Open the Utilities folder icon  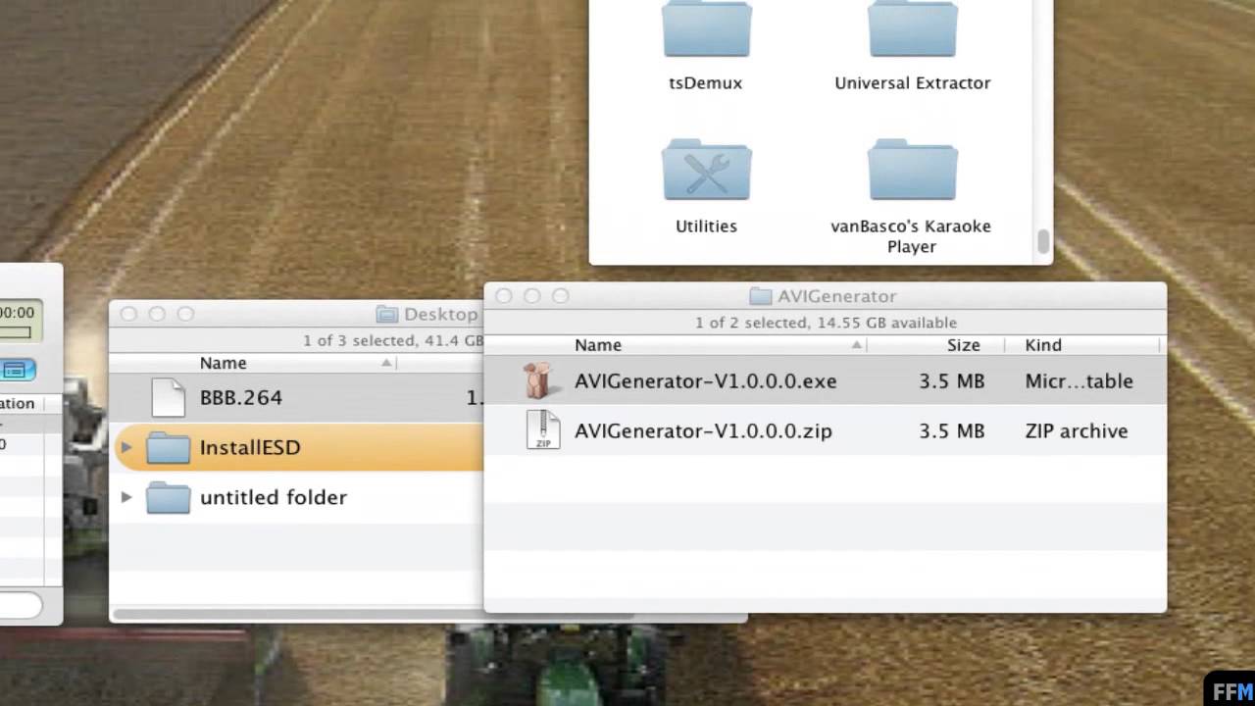706,170
